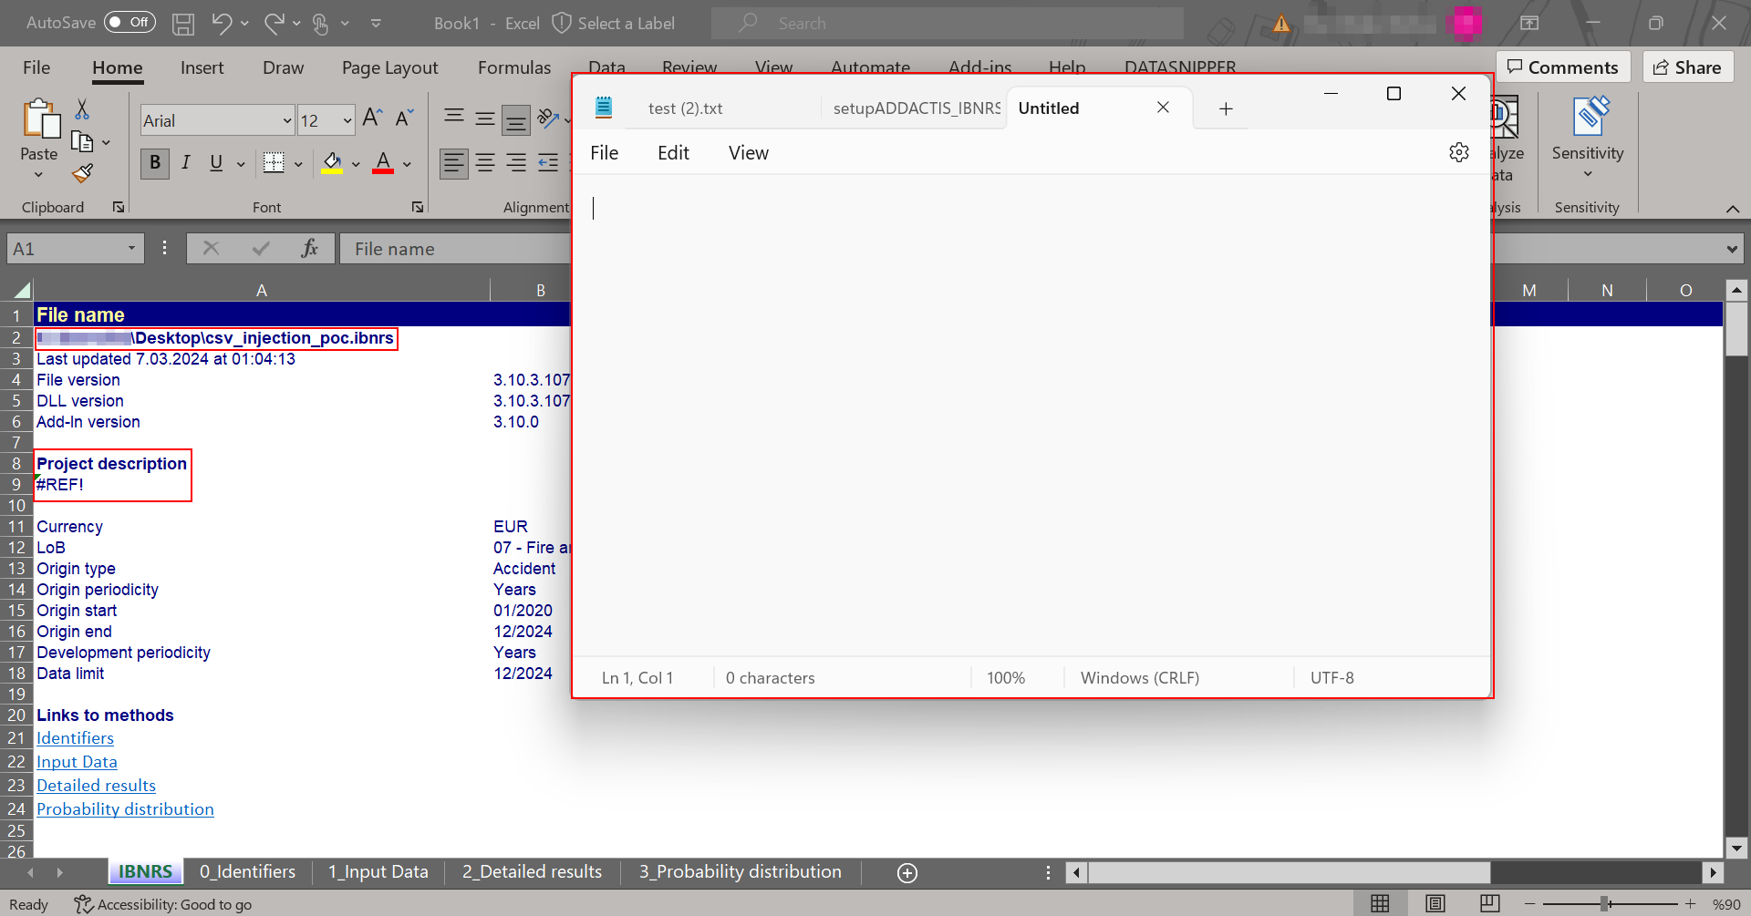Add a new Notepad tab with plus icon
The image size is (1751, 916).
(1226, 109)
